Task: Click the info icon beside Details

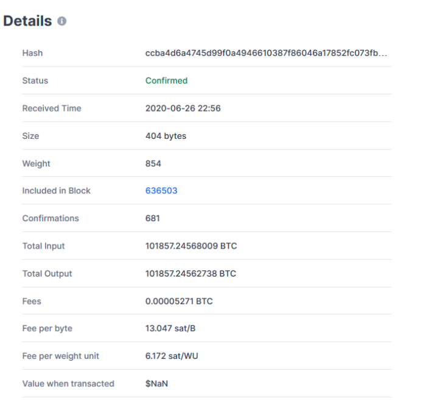Action: click(x=61, y=21)
